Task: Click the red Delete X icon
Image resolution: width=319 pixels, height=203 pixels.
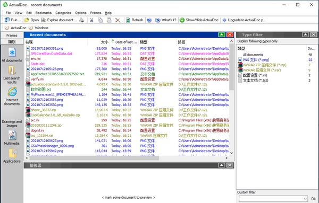Action: tap(117, 20)
